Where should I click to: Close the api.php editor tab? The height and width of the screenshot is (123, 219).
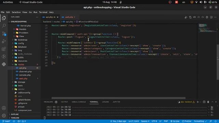[57, 17]
